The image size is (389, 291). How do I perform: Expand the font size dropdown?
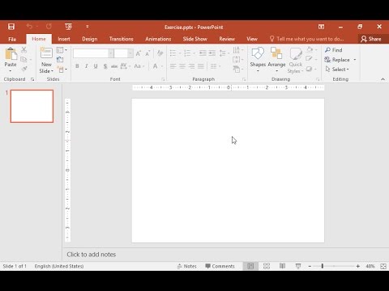pyautogui.click(x=130, y=53)
